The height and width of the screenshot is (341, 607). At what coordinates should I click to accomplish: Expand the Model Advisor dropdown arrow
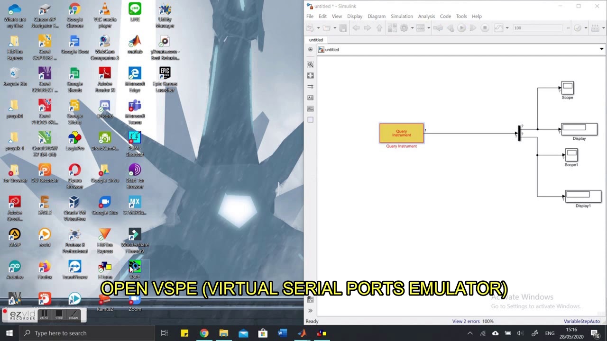click(586, 28)
